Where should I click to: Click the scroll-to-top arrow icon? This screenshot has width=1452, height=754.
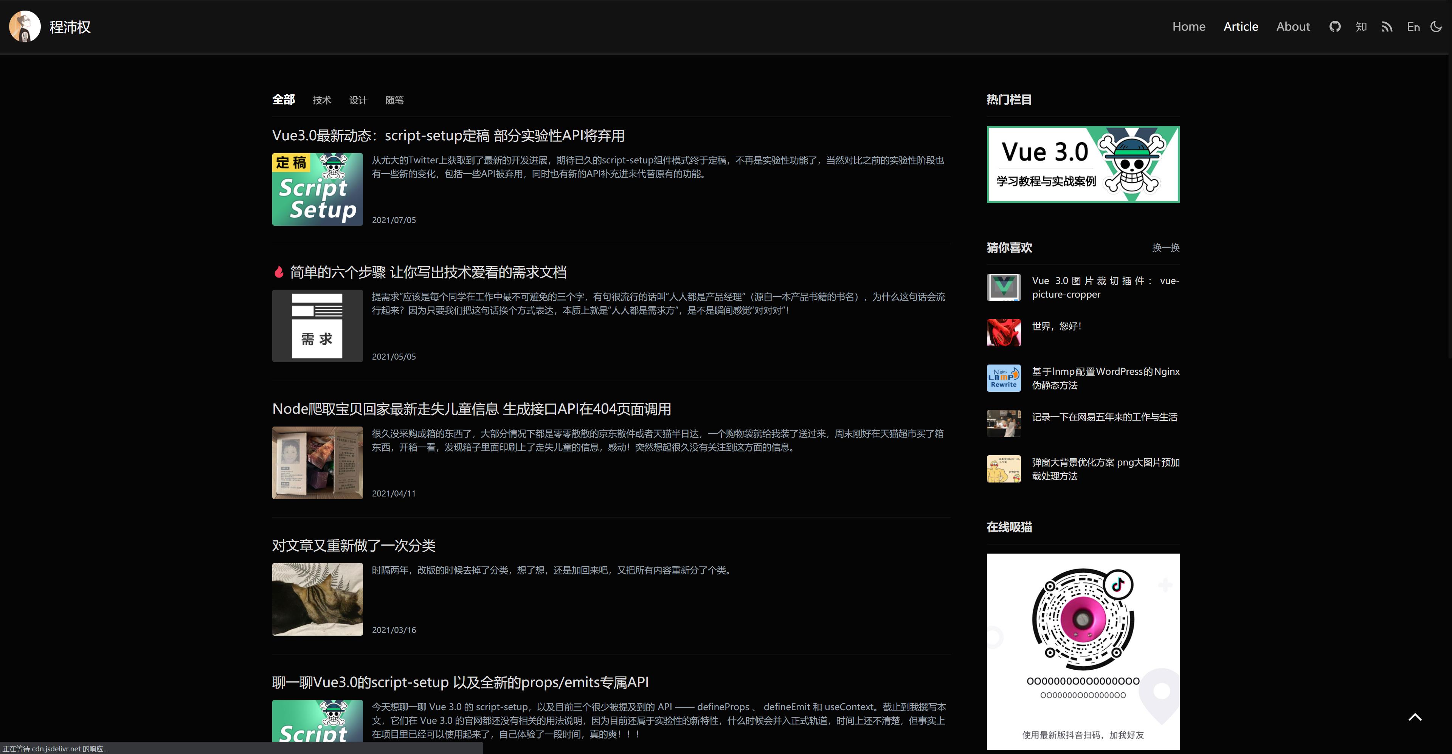pyautogui.click(x=1415, y=716)
